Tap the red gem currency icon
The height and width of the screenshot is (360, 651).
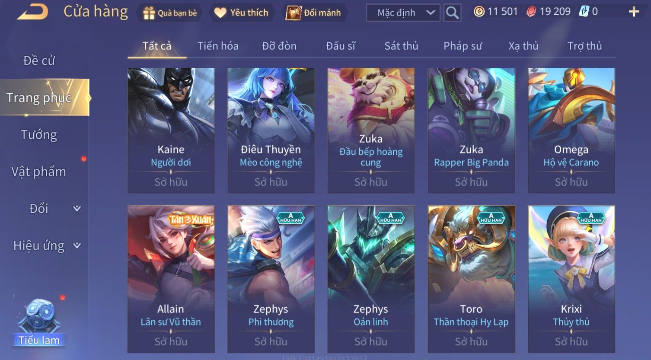point(531,12)
